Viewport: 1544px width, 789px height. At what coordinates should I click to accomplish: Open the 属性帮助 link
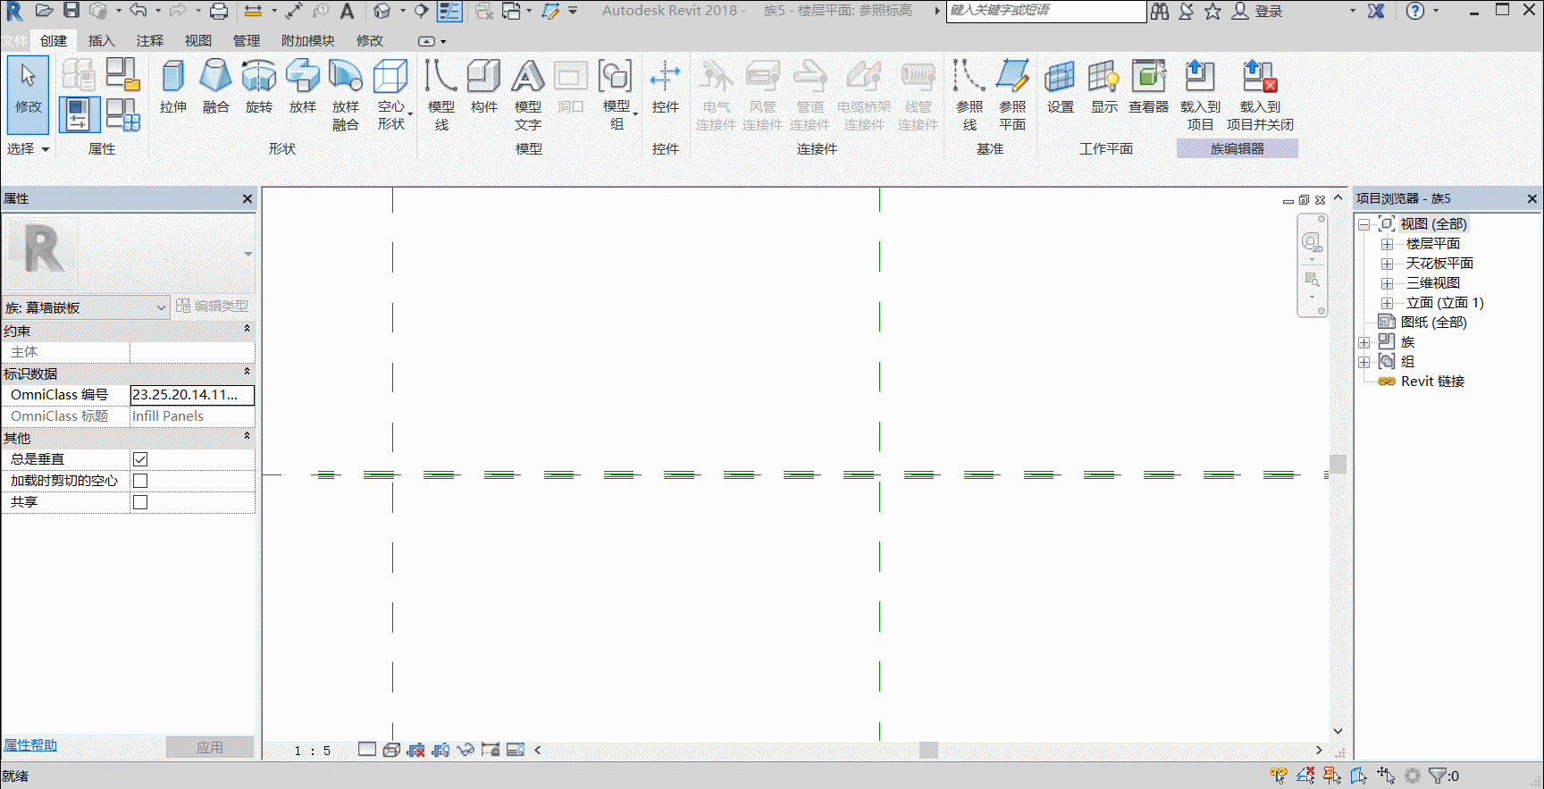pyautogui.click(x=30, y=745)
